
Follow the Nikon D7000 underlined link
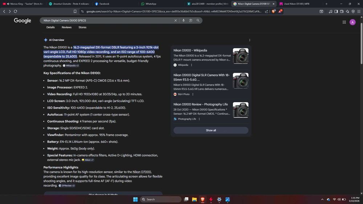(142, 172)
